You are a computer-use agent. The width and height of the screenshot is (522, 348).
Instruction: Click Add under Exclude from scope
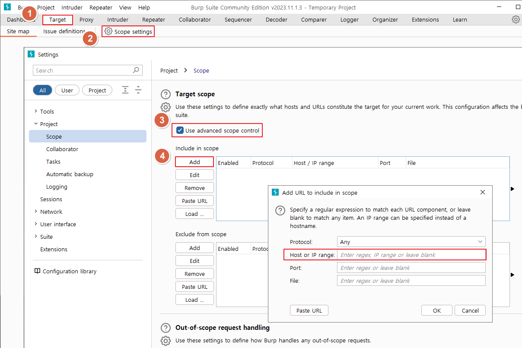click(194, 248)
